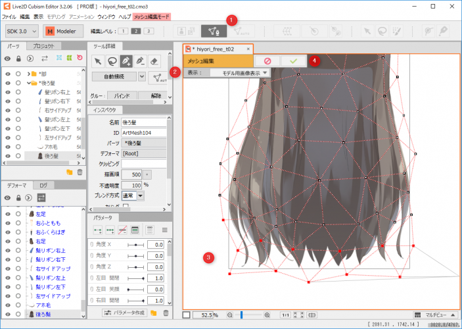This screenshot has height=329, width=462.
Task: Toggle visibility of 髪リボン右上 in parts panel
Action: [8, 93]
